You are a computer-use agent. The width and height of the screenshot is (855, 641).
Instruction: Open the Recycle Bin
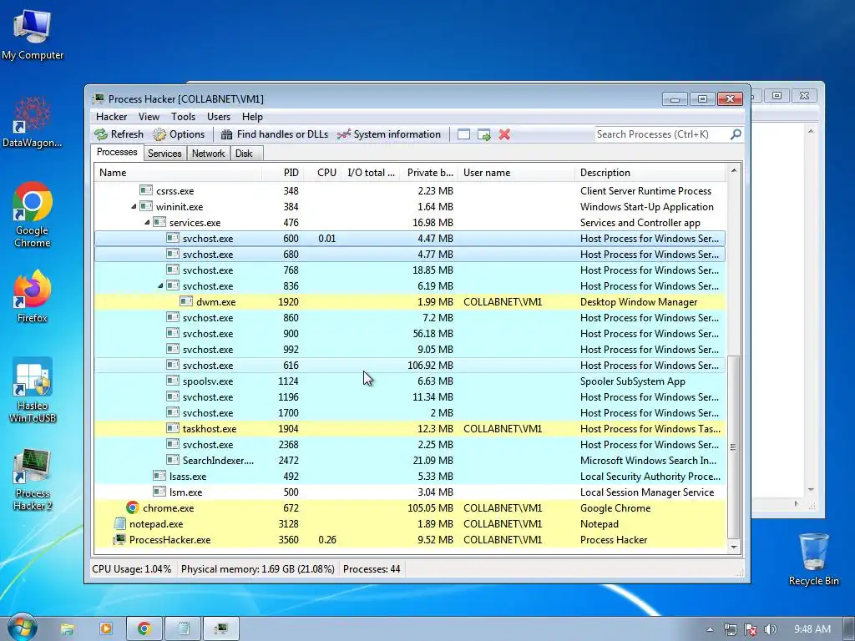point(813,559)
